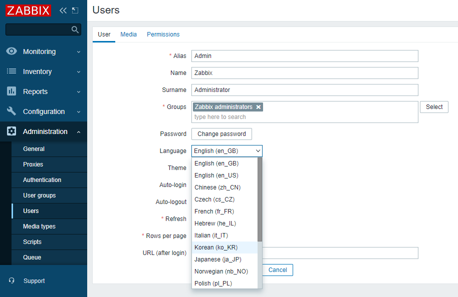458x297 pixels.
Task: Click the Monitoring eye icon
Action: (x=12, y=51)
